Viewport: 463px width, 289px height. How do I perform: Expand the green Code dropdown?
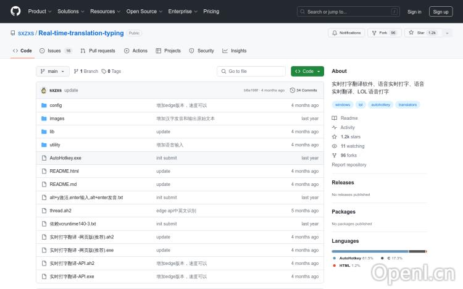[307, 71]
